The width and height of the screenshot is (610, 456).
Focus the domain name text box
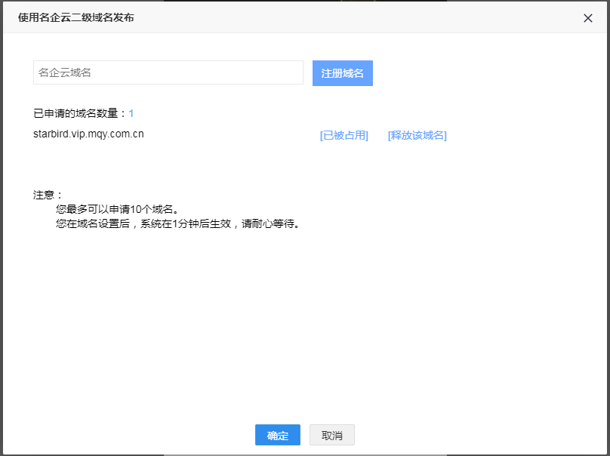[x=168, y=72]
